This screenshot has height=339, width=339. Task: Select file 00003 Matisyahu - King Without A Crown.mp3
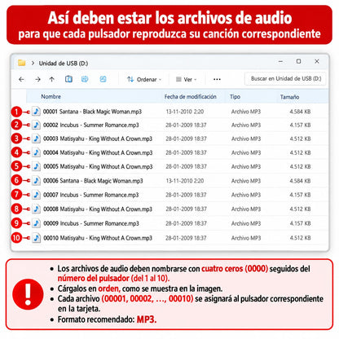point(98,139)
